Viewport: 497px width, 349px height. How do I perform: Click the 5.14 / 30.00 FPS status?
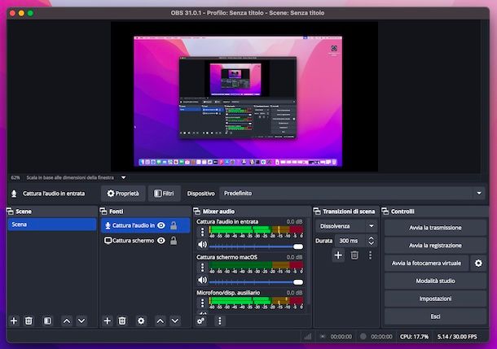[457, 337]
